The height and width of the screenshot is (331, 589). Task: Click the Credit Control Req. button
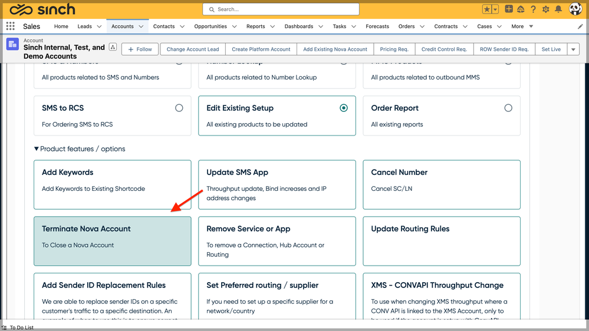click(444, 49)
